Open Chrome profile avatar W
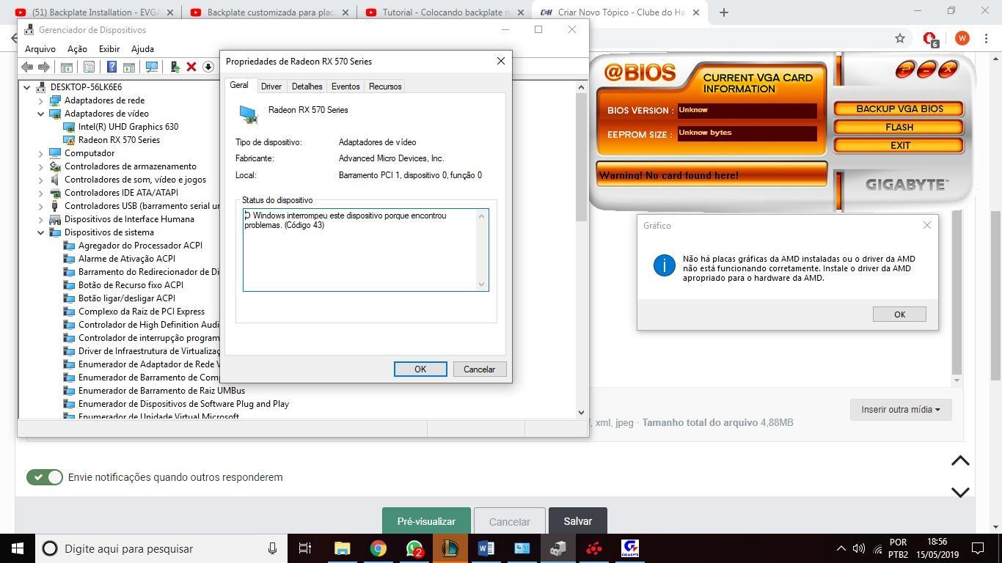 pyautogui.click(x=962, y=38)
